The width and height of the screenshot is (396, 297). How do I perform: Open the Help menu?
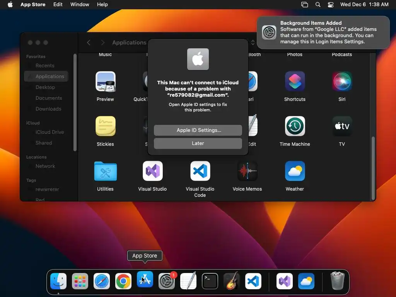[102, 4]
